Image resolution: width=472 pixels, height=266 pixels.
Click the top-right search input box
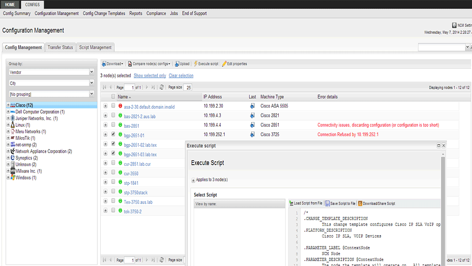click(442, 47)
